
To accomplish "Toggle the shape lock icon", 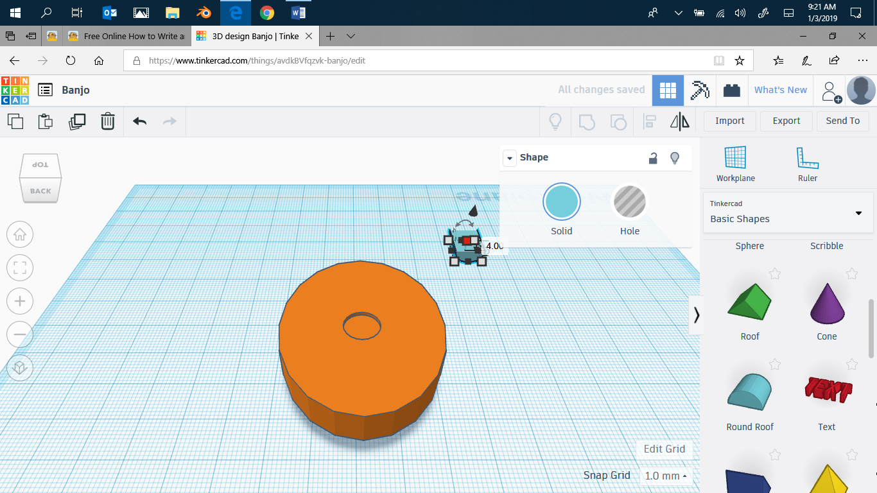I will [x=653, y=158].
